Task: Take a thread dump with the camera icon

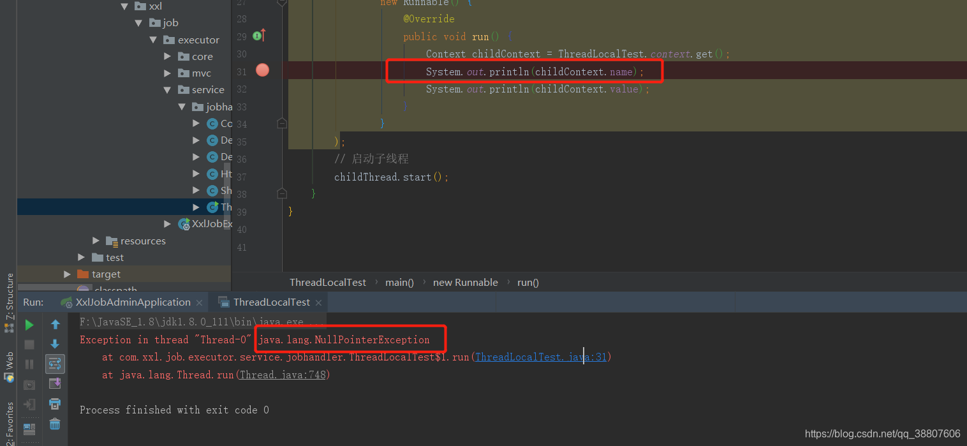Action: pos(29,384)
